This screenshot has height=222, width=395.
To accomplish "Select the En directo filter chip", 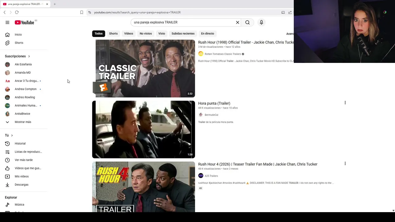I will coord(207,34).
